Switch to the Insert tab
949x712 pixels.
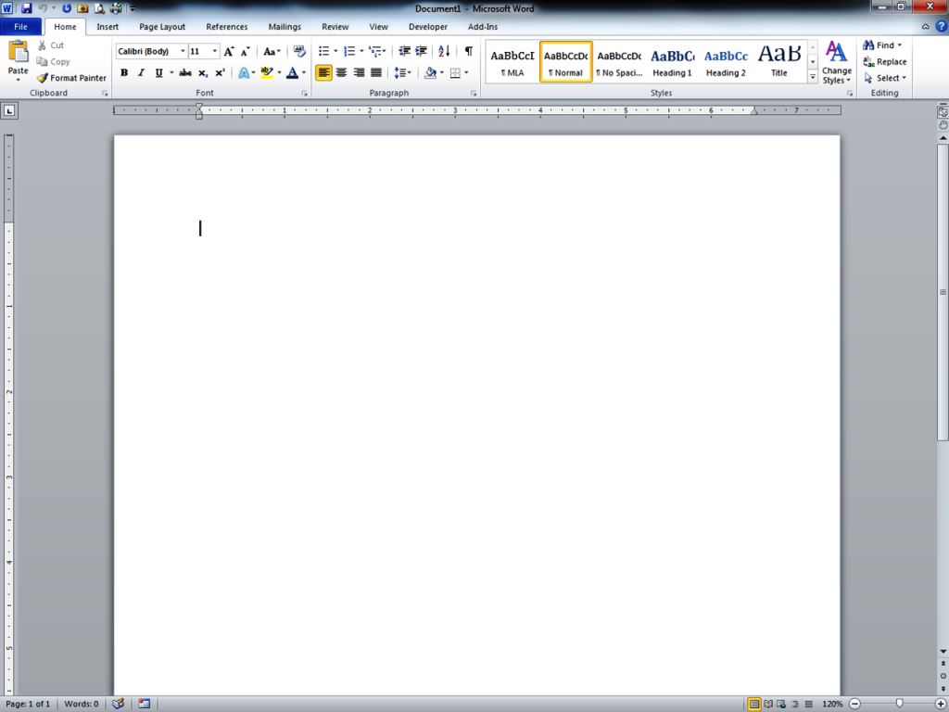click(x=108, y=27)
